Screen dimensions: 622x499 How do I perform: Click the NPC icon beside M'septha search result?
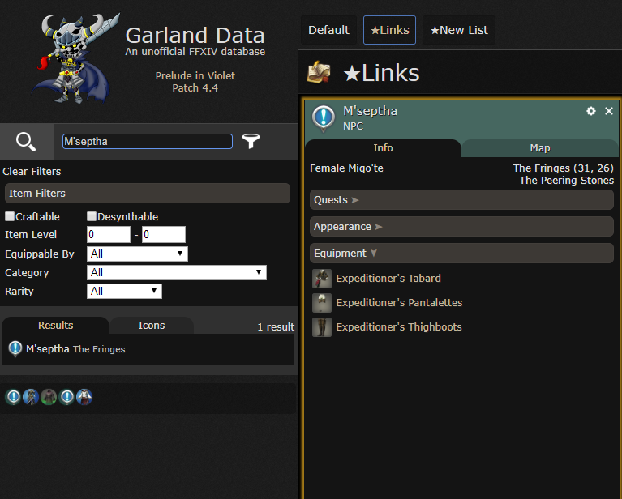(15, 349)
